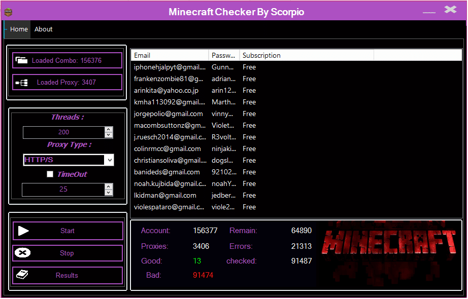Click the Minecraft block icon in title bar
468x299 pixels.
pyautogui.click(x=8, y=12)
